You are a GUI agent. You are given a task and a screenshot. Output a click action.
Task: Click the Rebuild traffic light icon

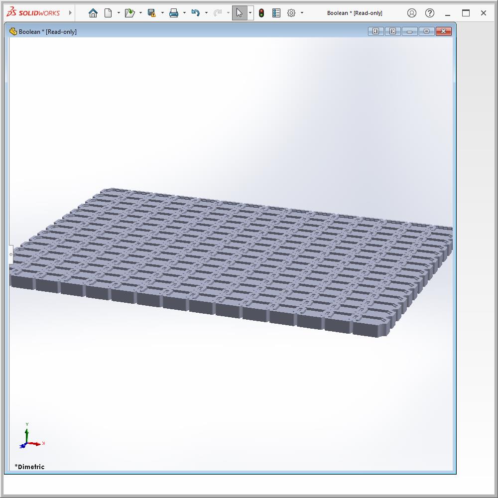coord(261,13)
